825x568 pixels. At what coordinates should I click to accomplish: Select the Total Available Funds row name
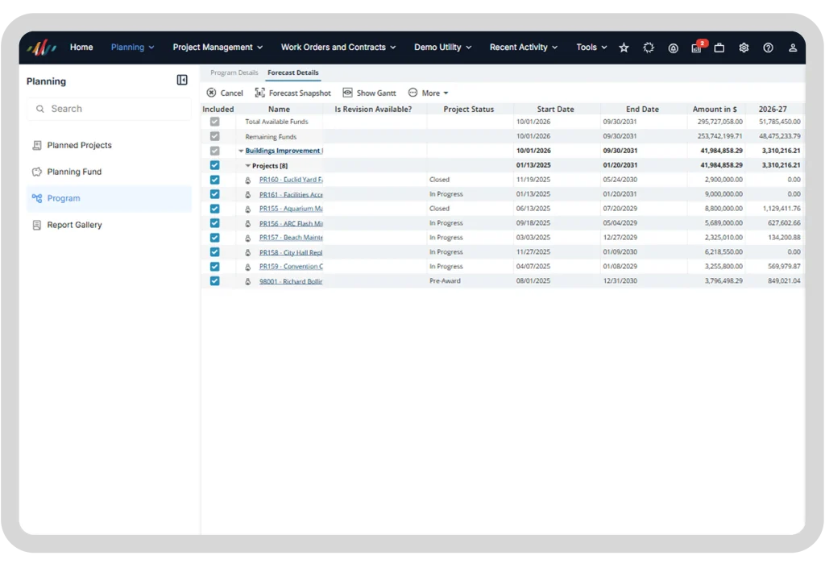[x=277, y=122]
